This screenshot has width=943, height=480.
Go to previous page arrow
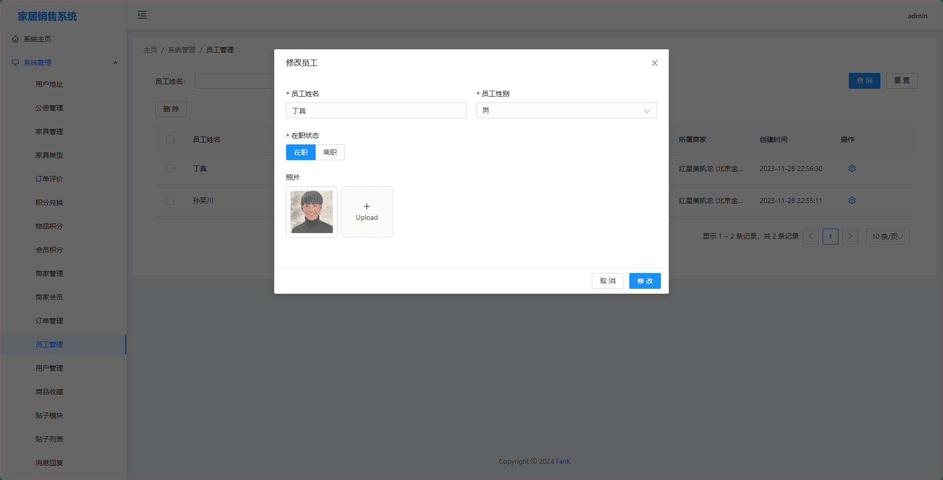point(811,237)
